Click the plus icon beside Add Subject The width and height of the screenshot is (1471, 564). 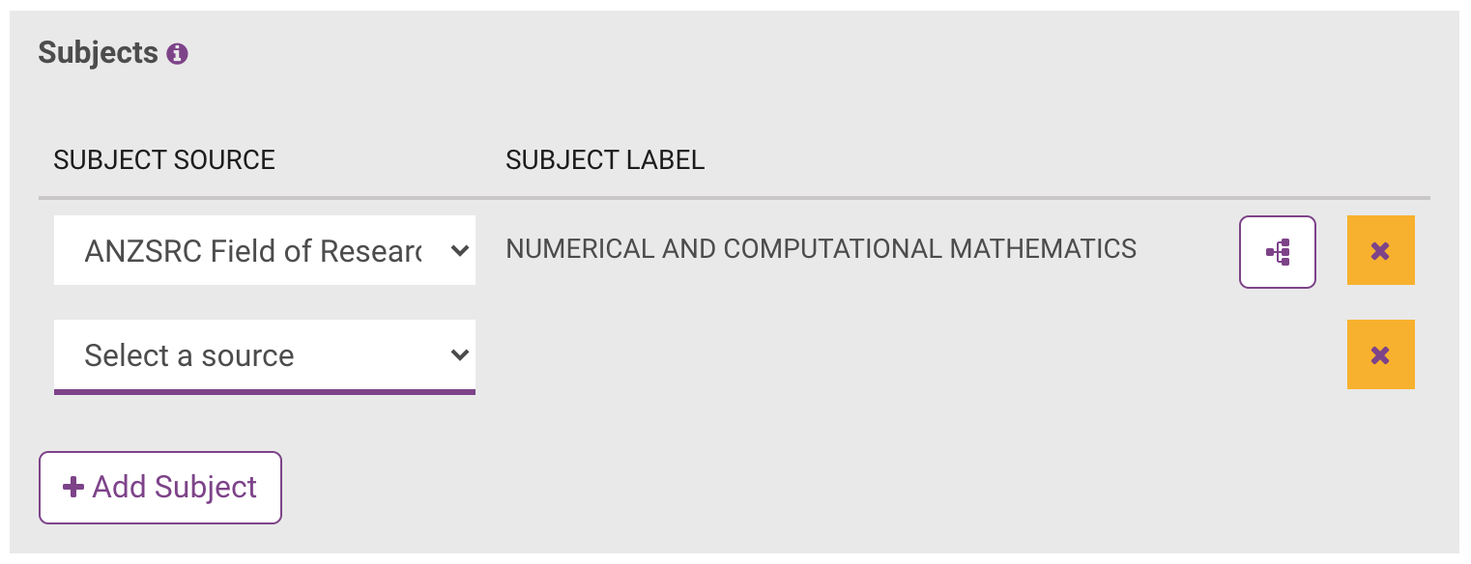pyautogui.click(x=72, y=487)
